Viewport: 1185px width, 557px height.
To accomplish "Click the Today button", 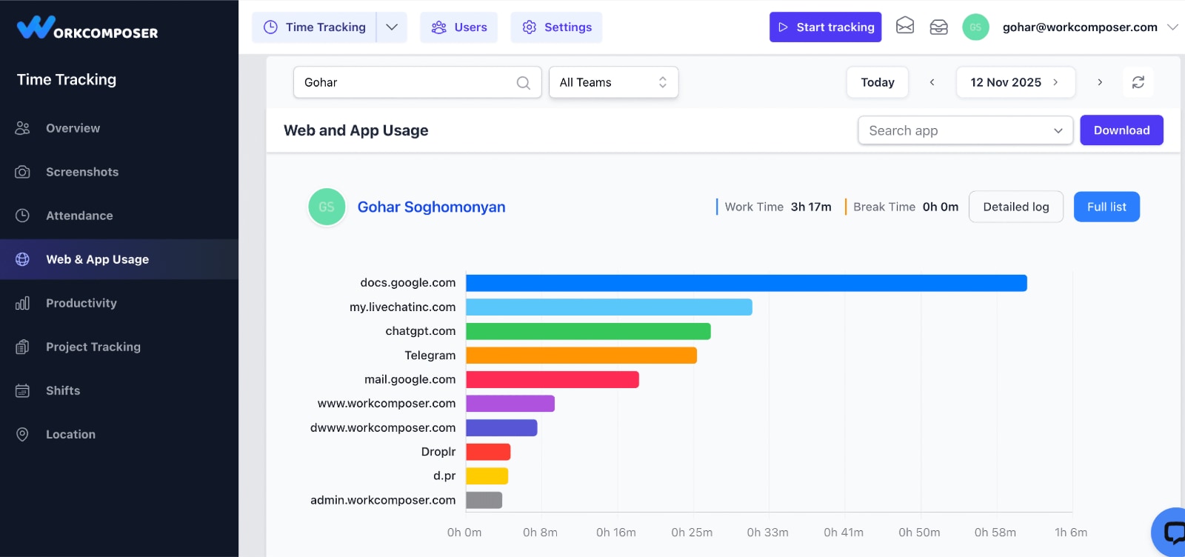I will 878,82.
